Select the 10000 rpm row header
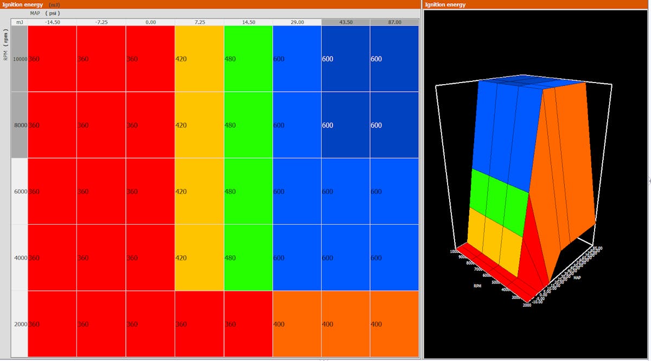The image size is (651, 361). 20,59
